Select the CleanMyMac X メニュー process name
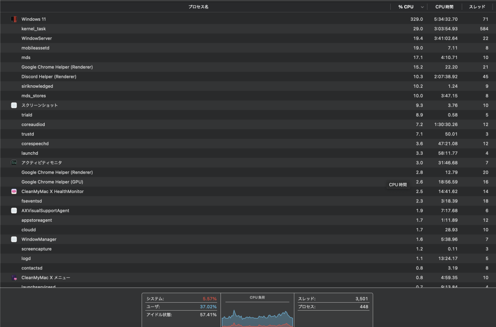Image resolution: width=496 pixels, height=327 pixels. coord(46,278)
